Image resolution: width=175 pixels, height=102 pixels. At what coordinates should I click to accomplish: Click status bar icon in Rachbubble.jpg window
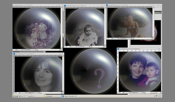[x=123, y=93]
